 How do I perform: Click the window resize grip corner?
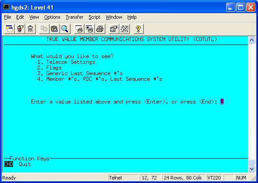[253, 178]
